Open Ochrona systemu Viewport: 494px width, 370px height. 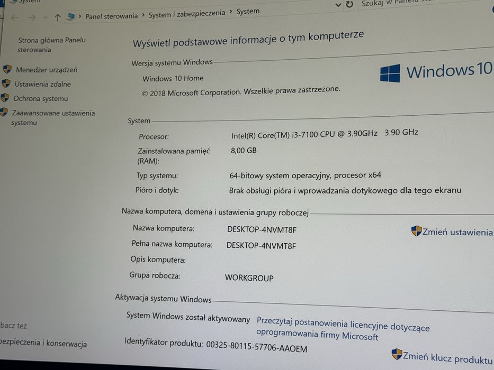(41, 98)
